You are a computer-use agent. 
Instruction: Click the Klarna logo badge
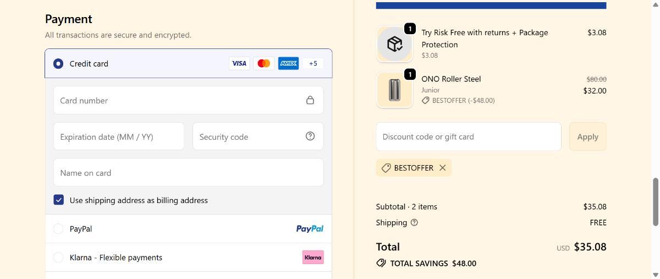click(x=313, y=258)
